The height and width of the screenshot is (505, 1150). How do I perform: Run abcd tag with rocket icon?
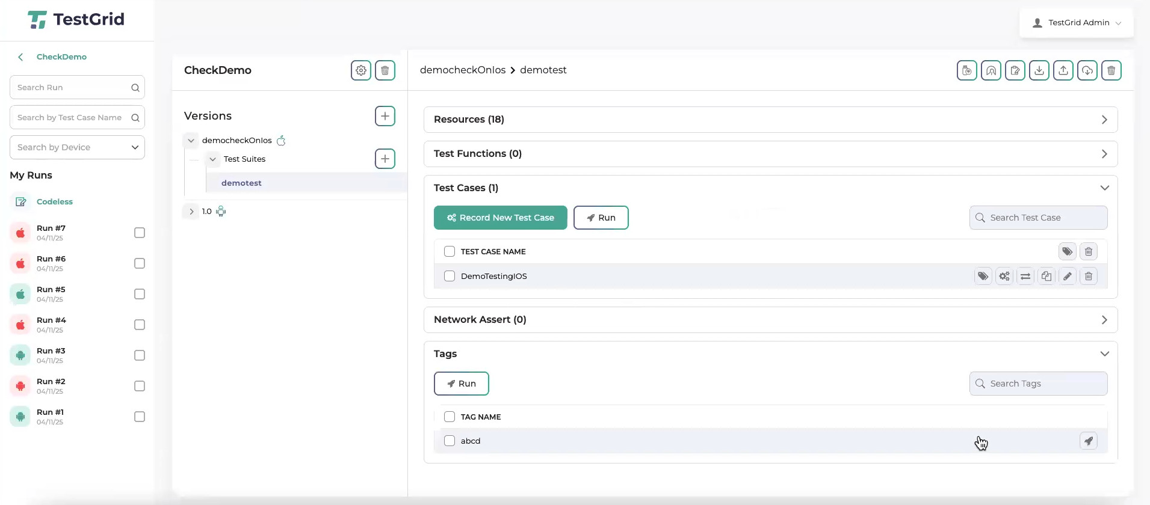click(x=1089, y=441)
